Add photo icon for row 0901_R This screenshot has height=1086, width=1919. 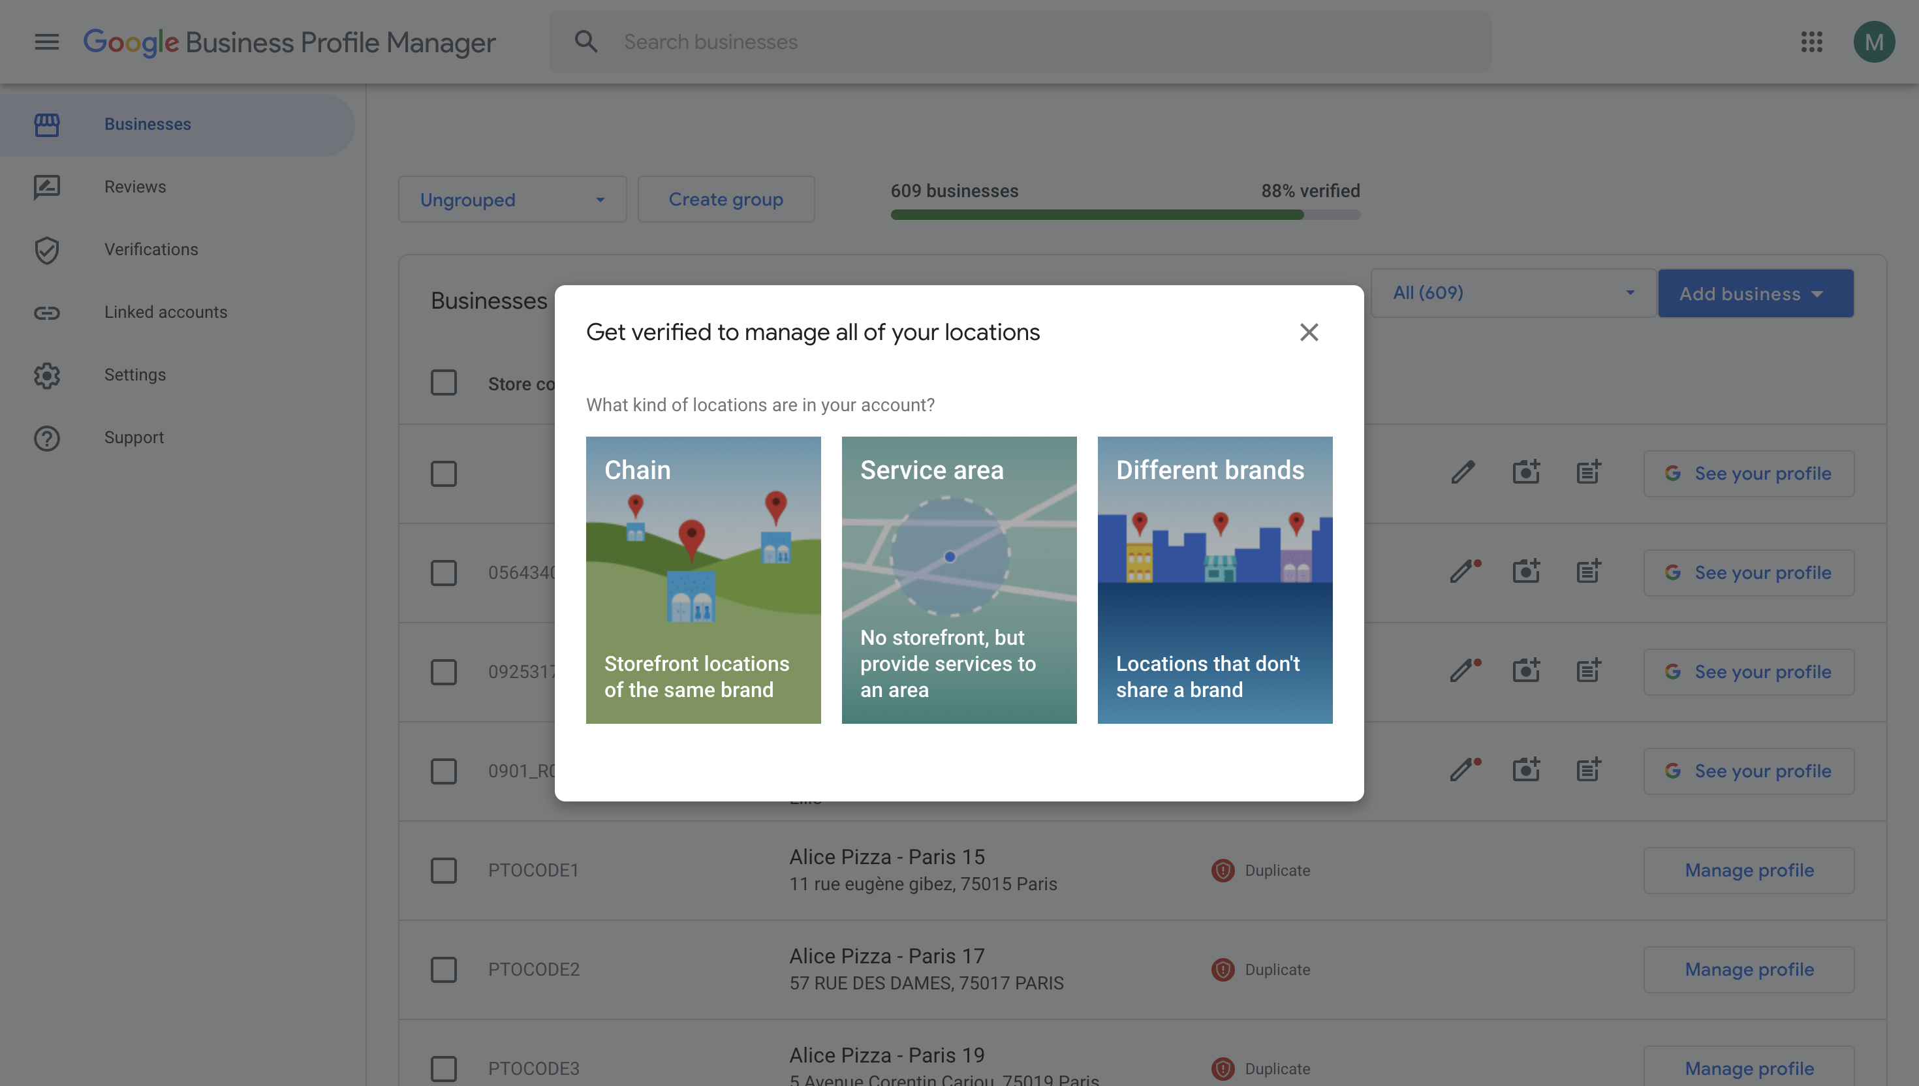point(1526,769)
